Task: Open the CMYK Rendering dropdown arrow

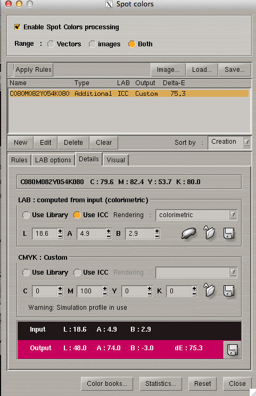Action: point(233,273)
